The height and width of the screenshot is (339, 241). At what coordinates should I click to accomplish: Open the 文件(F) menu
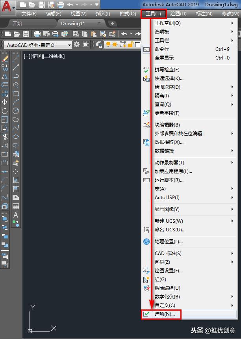pyautogui.click(x=29, y=14)
